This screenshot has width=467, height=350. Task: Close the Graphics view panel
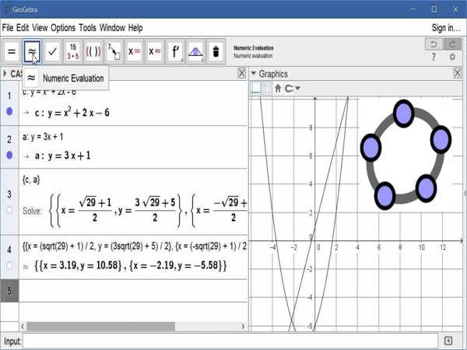pos(457,73)
